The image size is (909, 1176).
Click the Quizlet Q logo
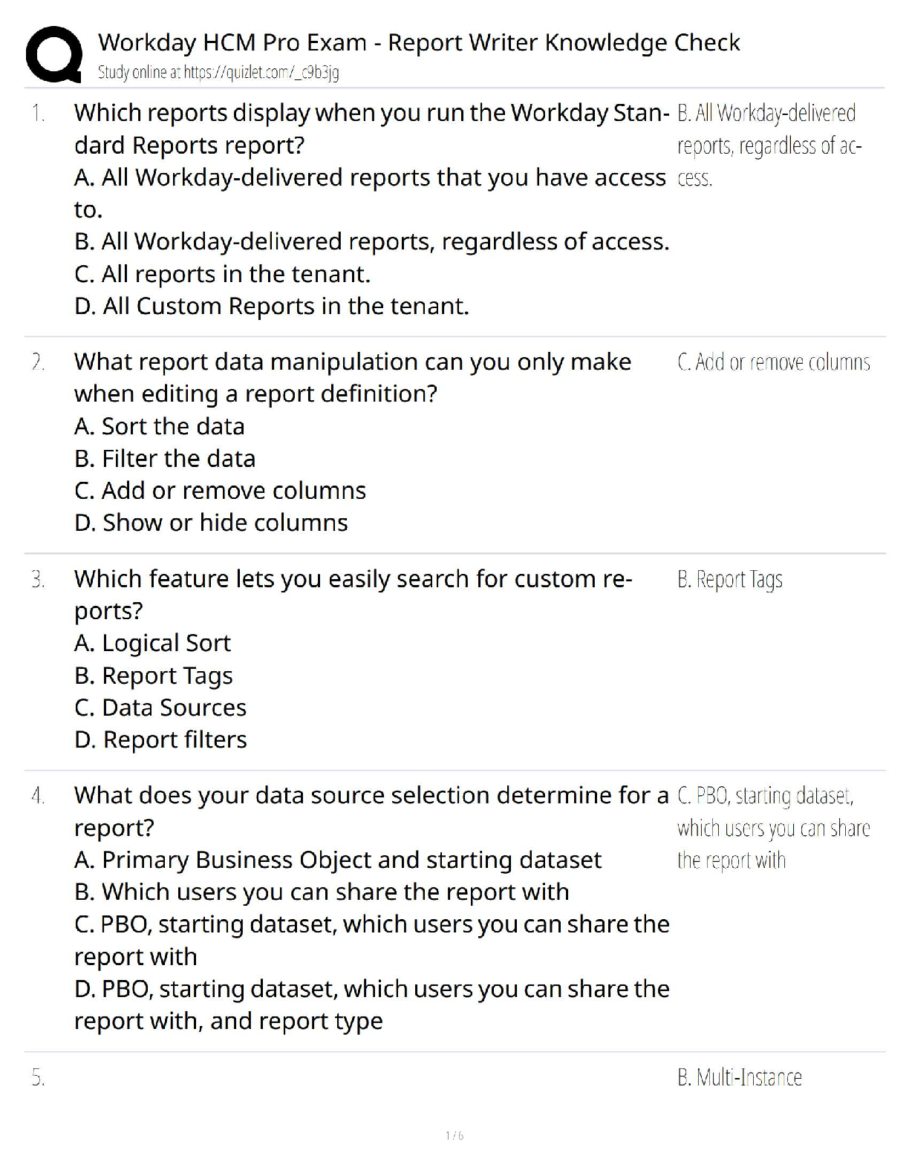click(53, 53)
